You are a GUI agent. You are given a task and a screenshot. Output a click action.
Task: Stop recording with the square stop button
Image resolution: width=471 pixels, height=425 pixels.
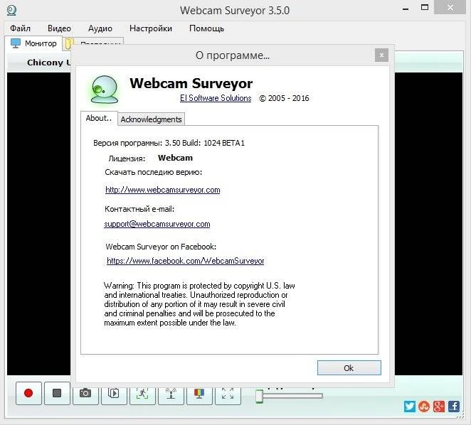click(x=57, y=393)
